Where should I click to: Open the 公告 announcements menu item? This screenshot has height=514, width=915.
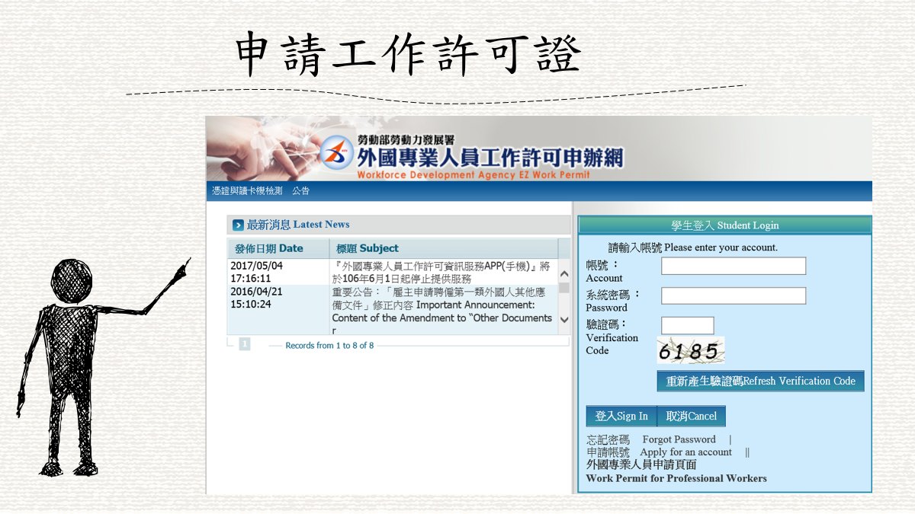[x=300, y=190]
